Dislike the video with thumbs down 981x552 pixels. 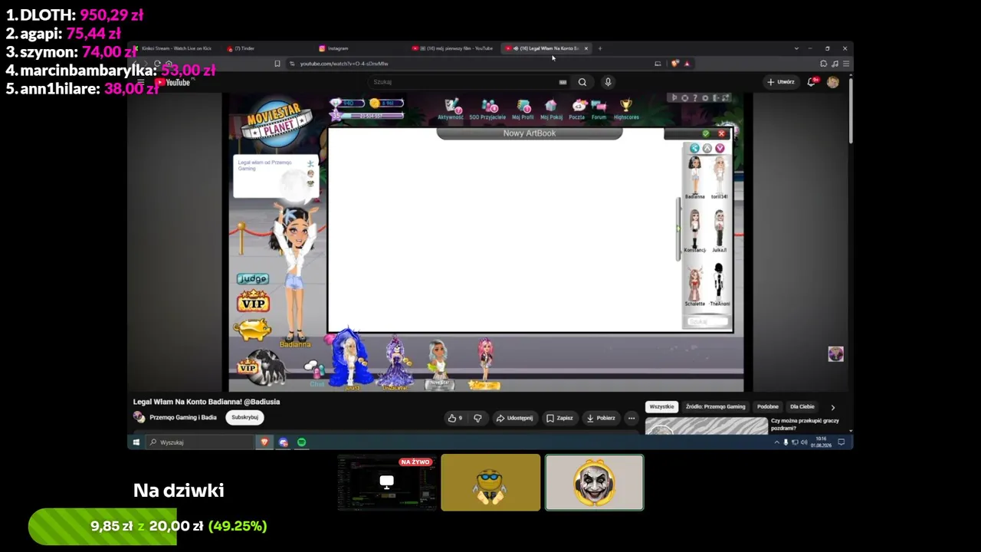click(477, 418)
